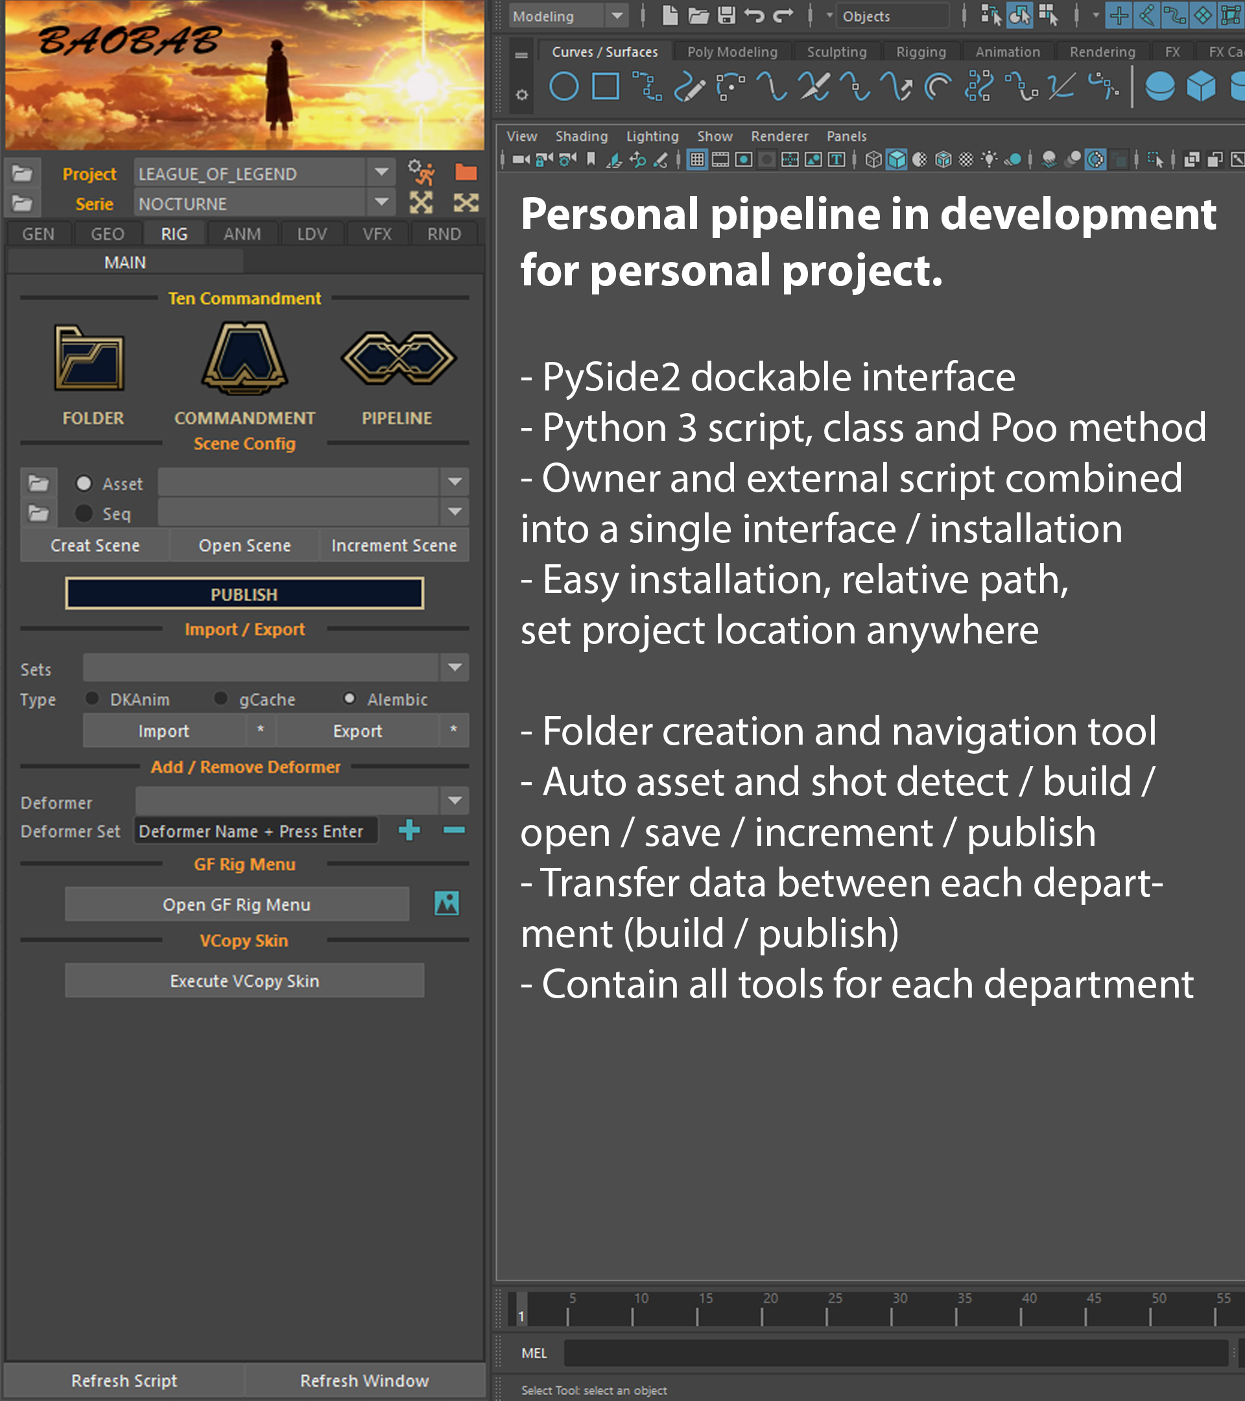Choose the gCache type radio button
Screen dimensions: 1245x1401
[220, 699]
